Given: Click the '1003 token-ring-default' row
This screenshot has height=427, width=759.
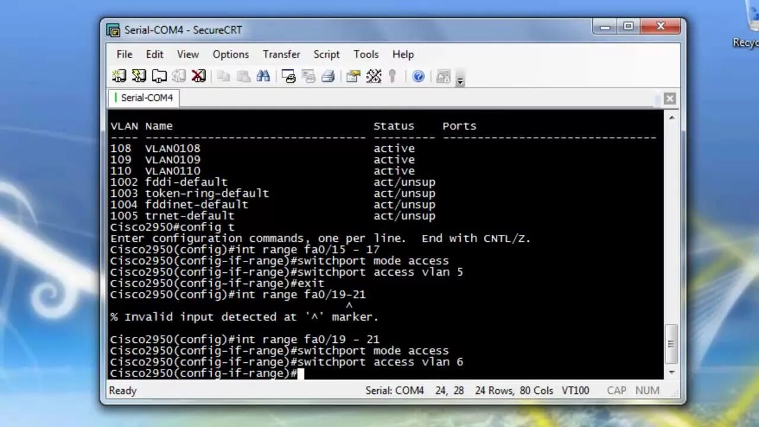Looking at the screenshot, I should click(273, 193).
